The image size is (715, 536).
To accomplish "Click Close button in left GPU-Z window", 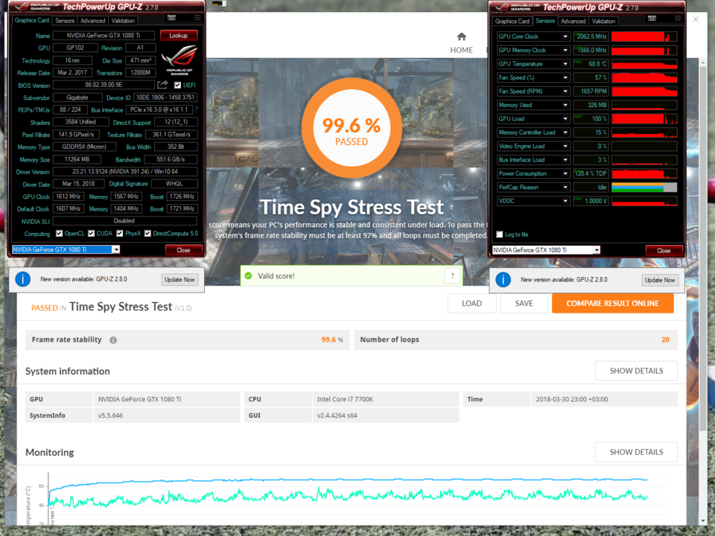I will click(183, 250).
